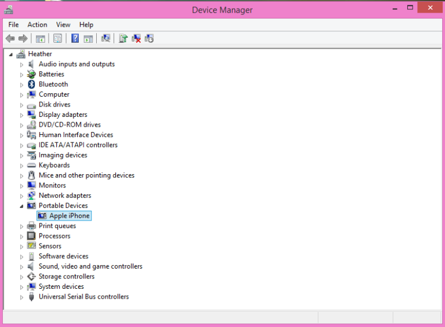Click the Properties toolbar icon
Image resolution: width=445 pixels, height=327 pixels.
pos(57,39)
